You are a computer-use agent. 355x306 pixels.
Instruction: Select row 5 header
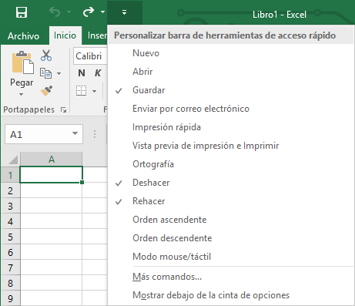click(10, 237)
